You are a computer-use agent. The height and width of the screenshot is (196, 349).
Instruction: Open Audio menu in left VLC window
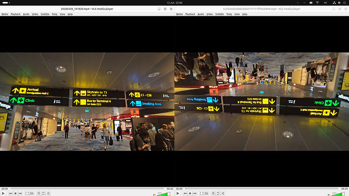pyautogui.click(x=26, y=14)
